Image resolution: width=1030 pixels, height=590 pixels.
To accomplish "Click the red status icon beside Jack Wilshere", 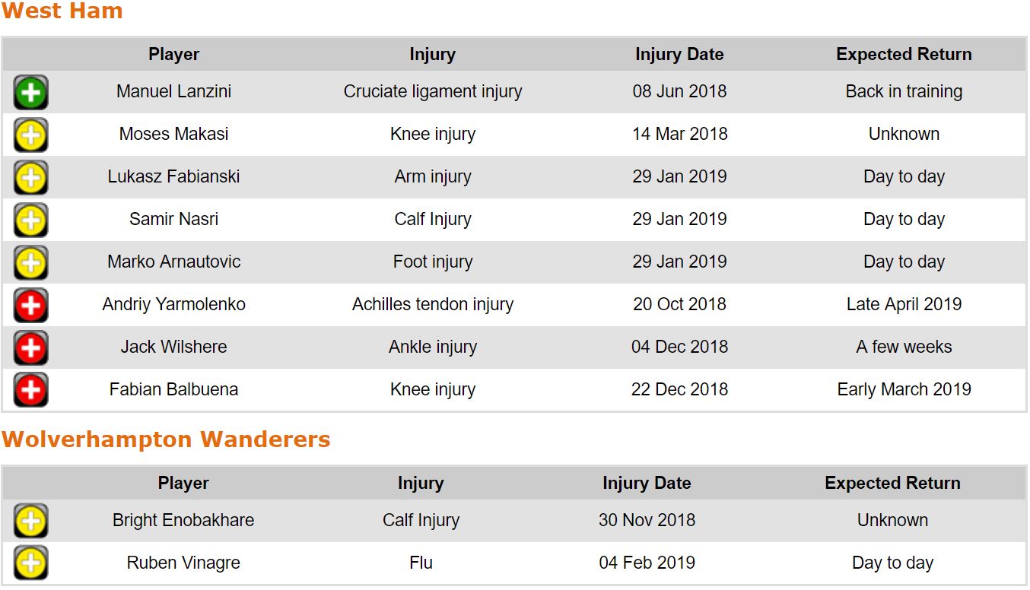I will (x=30, y=348).
